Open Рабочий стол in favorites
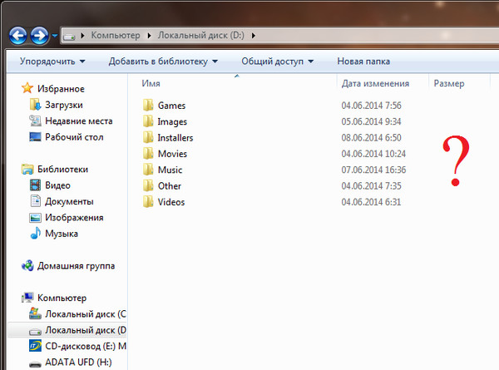Screen dimensions: 499x370 tap(74, 137)
